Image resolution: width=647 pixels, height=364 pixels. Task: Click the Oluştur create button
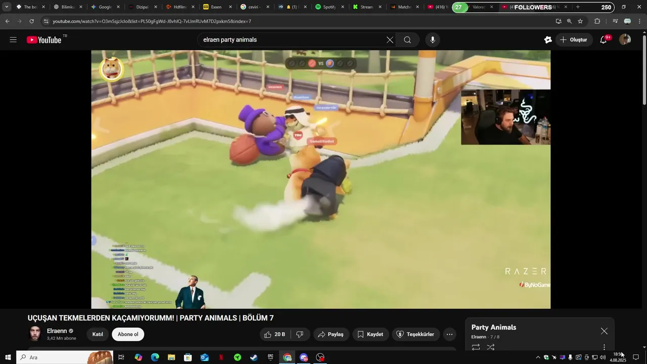pos(574,40)
